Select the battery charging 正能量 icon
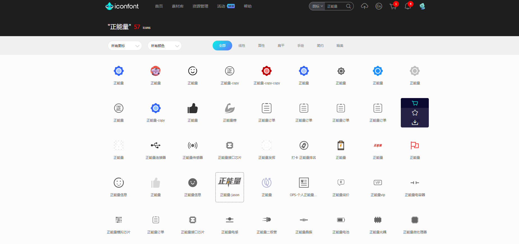The width and height of the screenshot is (519, 244). click(x=341, y=145)
